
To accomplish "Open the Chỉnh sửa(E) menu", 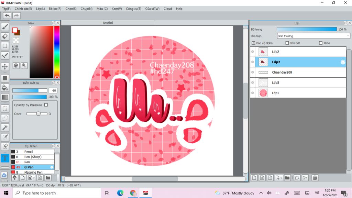I will (x=23, y=9).
